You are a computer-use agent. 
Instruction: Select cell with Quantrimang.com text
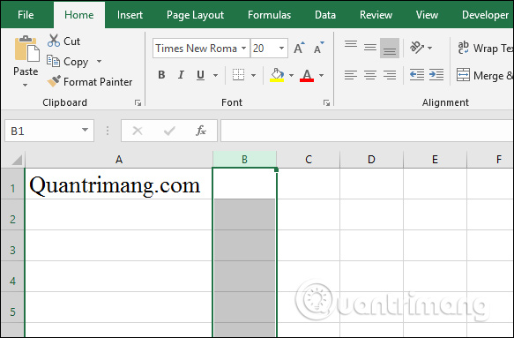point(119,184)
